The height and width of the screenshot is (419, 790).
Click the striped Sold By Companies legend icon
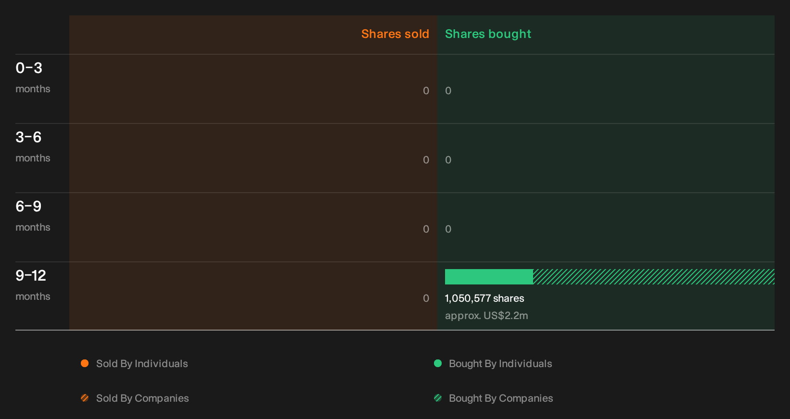(85, 398)
